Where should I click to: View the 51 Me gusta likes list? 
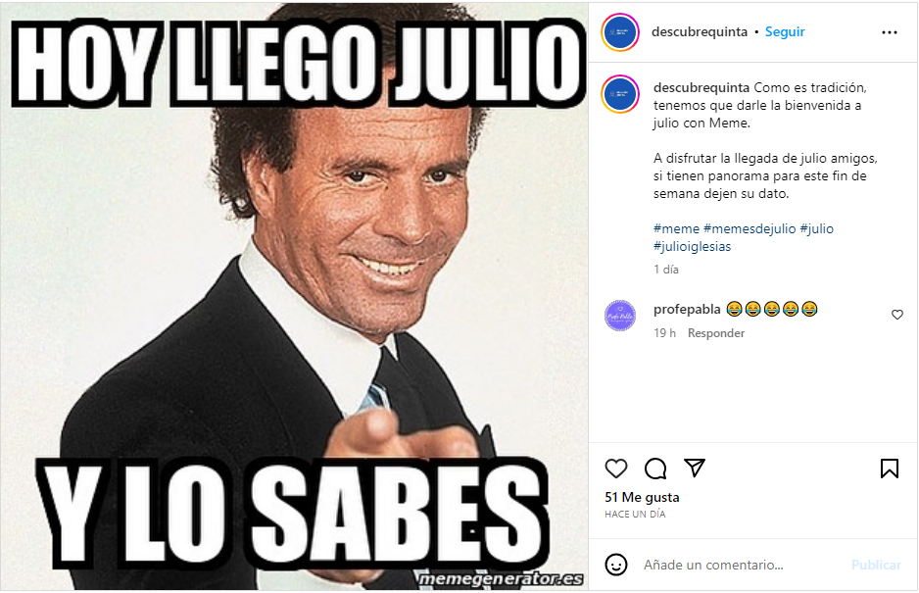click(x=642, y=497)
